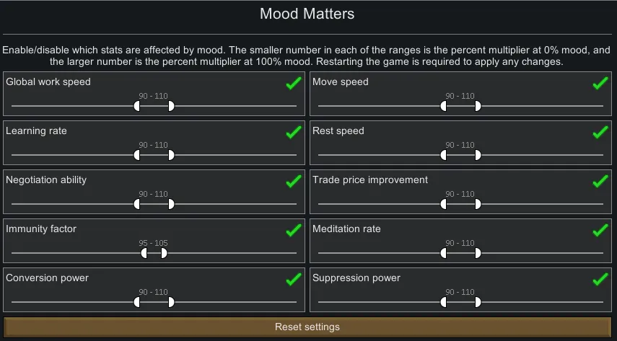Toggle the Meditation rate checkmark
This screenshot has height=341, width=617.
pyautogui.click(x=600, y=231)
